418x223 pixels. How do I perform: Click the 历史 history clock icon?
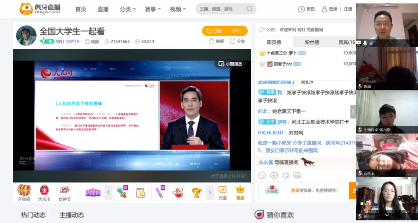coord(302,9)
